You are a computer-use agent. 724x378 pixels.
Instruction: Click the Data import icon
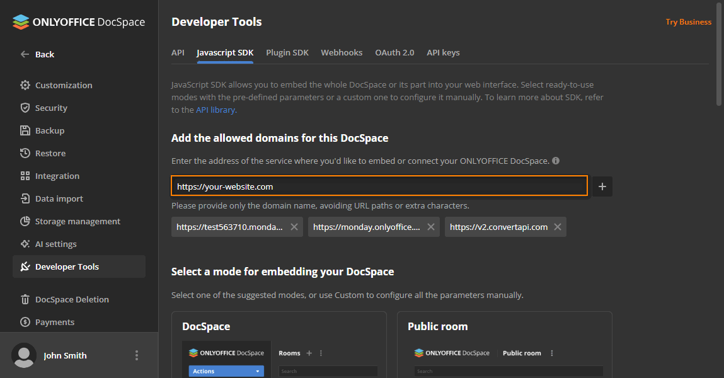tap(25, 198)
